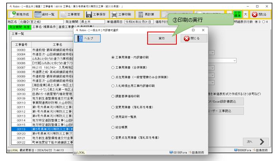Expand the wide dropdown behind dialog
This screenshot has width=279, height=161.
235,61
